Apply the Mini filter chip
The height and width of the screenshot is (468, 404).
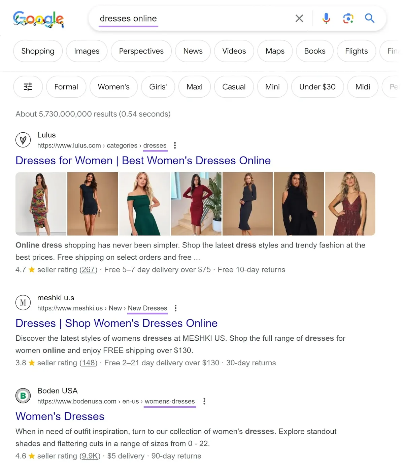coord(272,87)
